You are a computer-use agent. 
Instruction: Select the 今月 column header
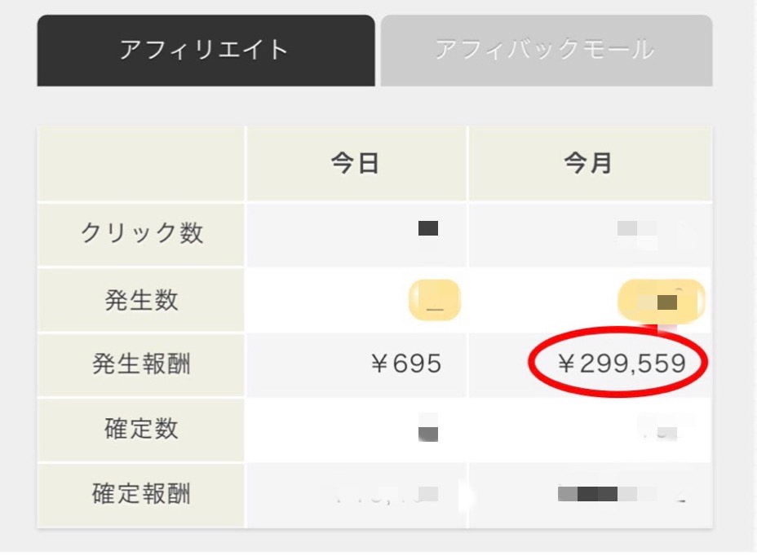coord(590,163)
